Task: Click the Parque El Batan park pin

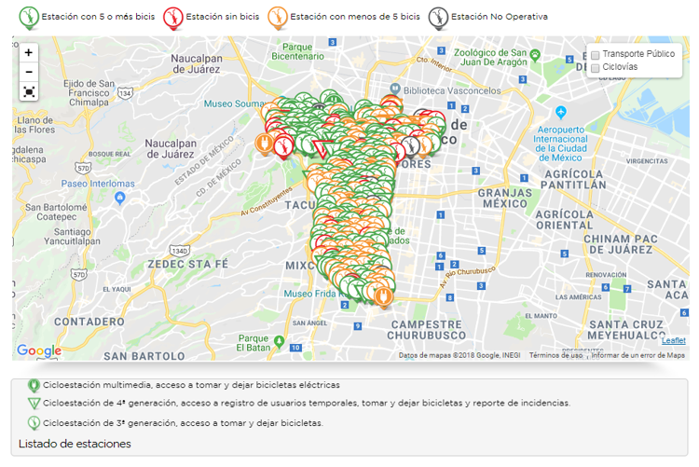Action: pyautogui.click(x=279, y=342)
